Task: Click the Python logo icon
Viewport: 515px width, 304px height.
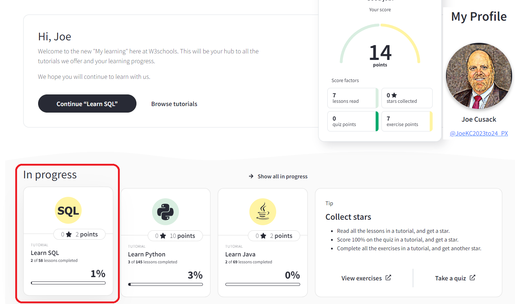Action: [x=165, y=212]
